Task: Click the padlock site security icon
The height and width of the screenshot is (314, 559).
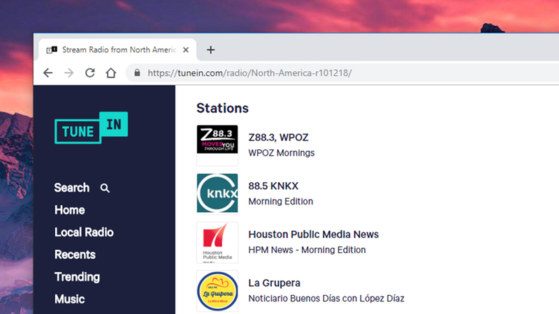Action: point(137,73)
